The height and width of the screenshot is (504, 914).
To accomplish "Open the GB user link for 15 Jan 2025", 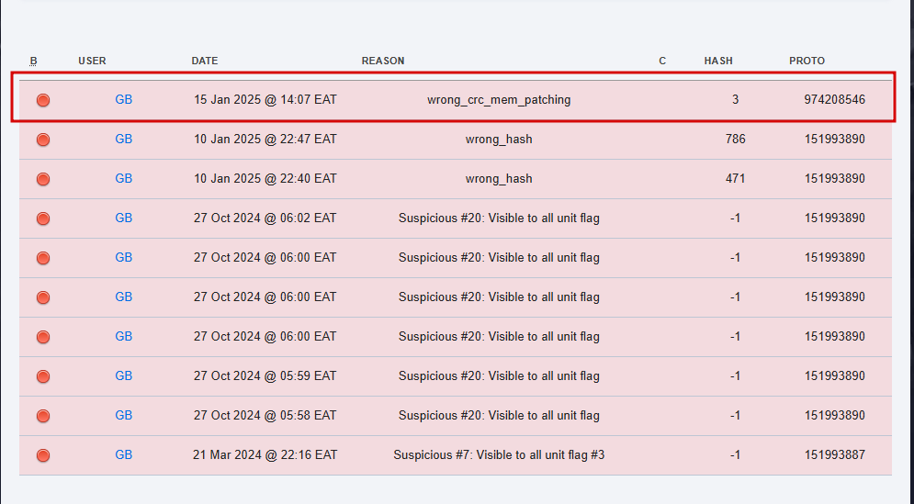I will pyautogui.click(x=124, y=100).
